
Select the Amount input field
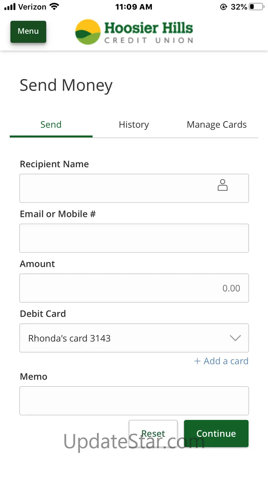[134, 288]
